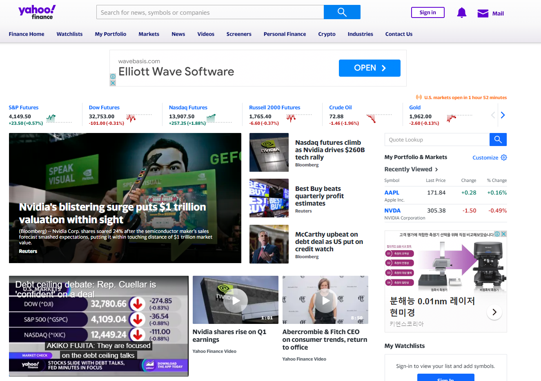541x381 pixels.
Task: Open Gold sparkline chart
Action: coord(459,119)
